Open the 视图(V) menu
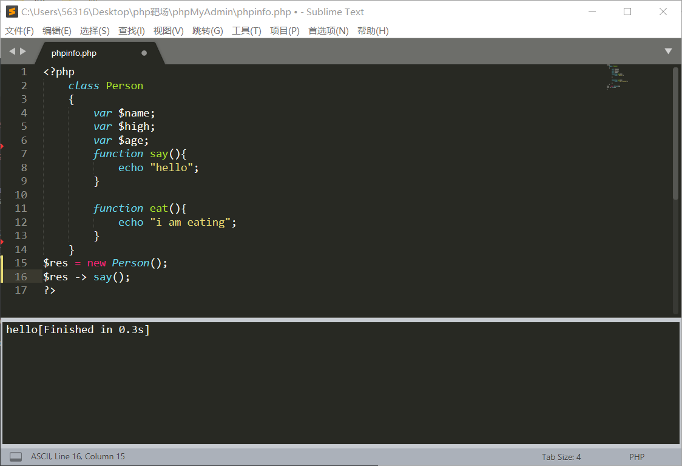The image size is (682, 466). [x=168, y=31]
